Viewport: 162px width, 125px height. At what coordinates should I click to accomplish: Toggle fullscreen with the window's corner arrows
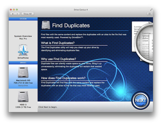point(151,10)
